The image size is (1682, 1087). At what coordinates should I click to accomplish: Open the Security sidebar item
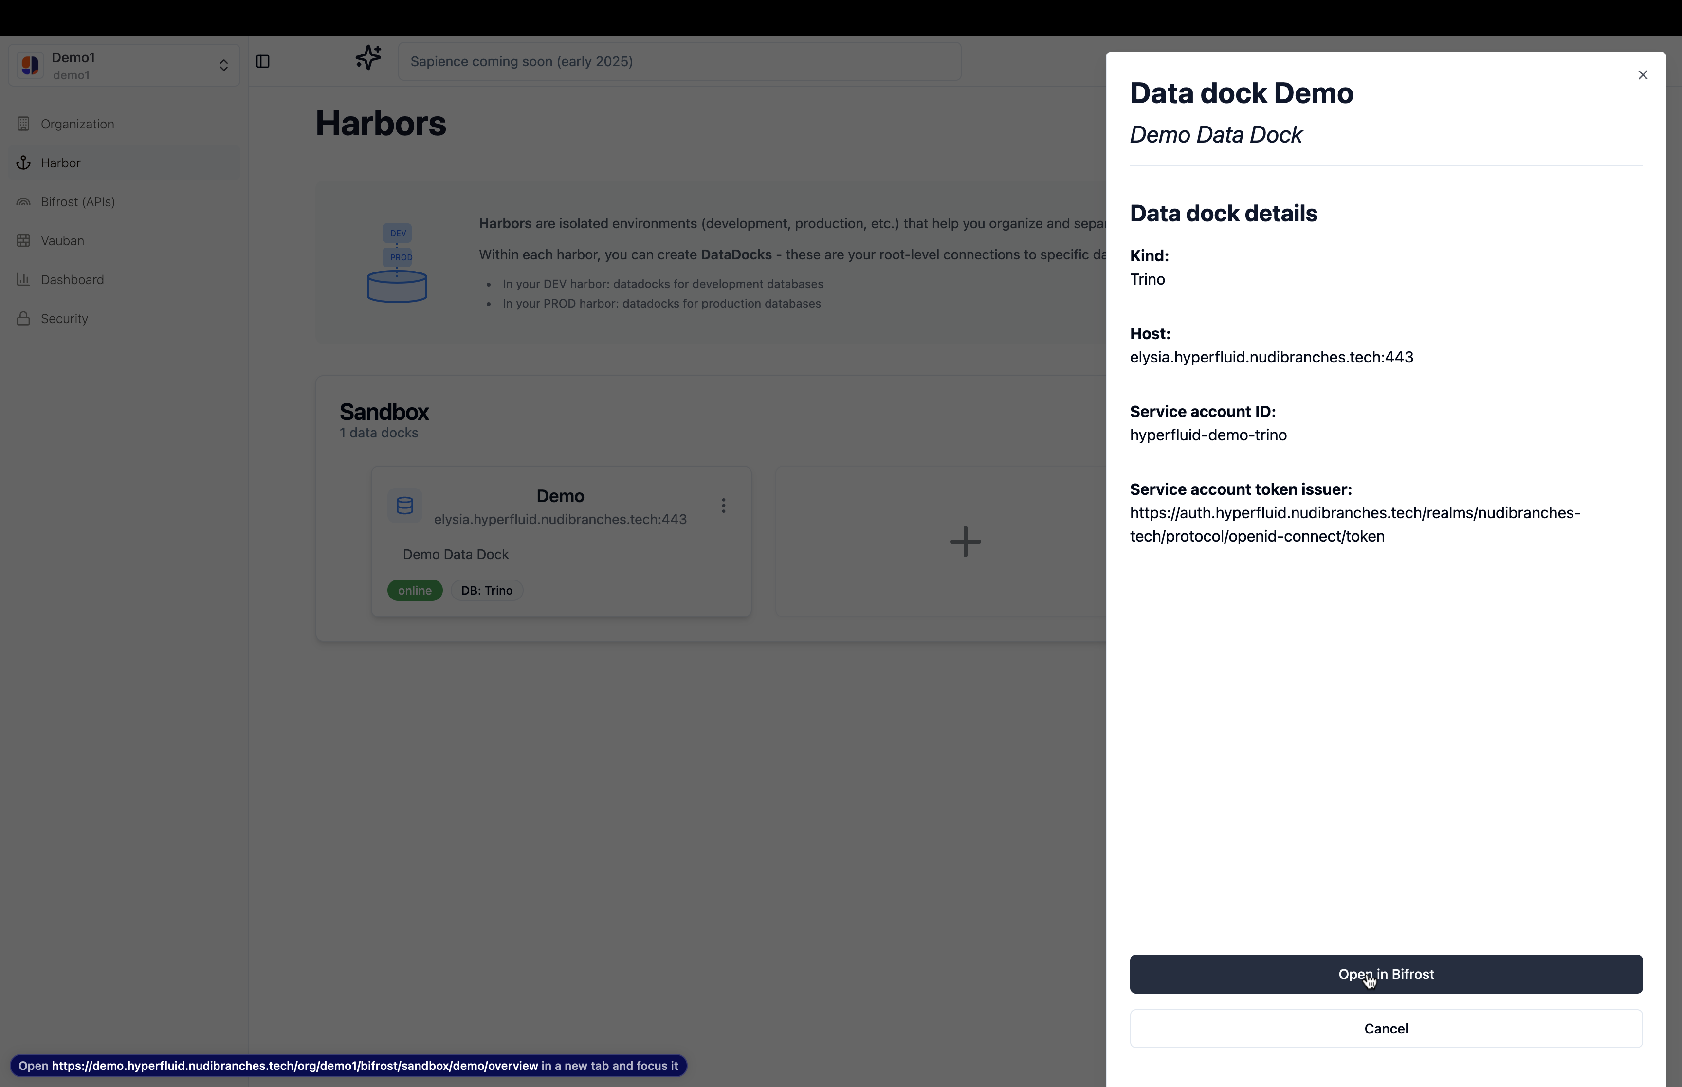tap(124, 318)
